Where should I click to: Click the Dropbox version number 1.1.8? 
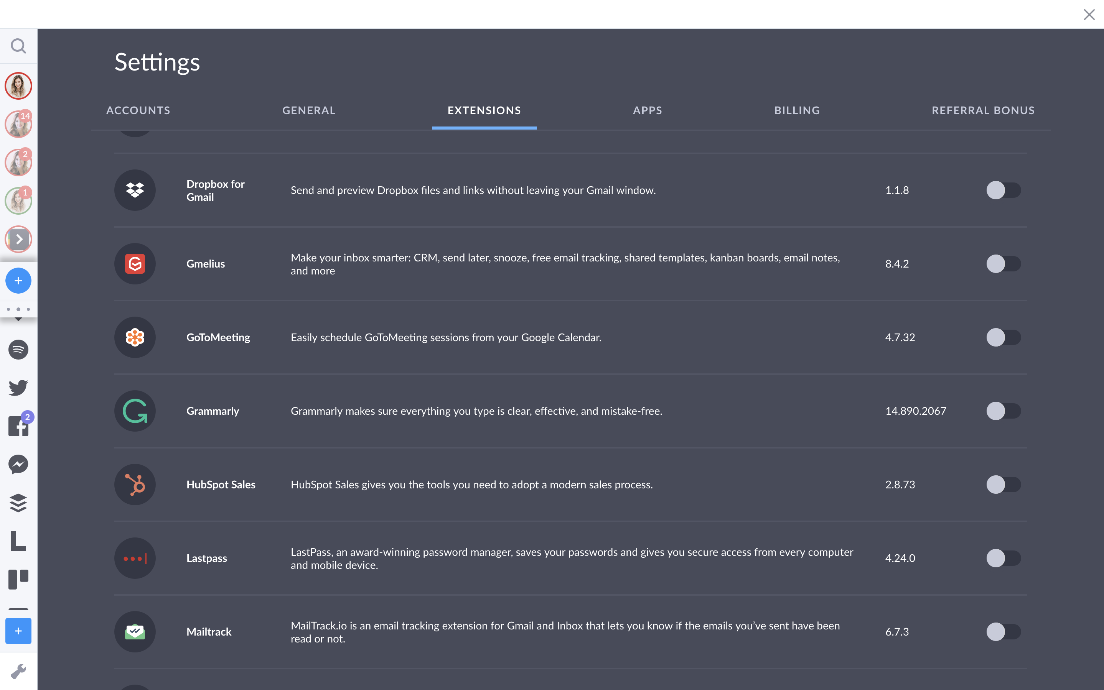click(897, 190)
